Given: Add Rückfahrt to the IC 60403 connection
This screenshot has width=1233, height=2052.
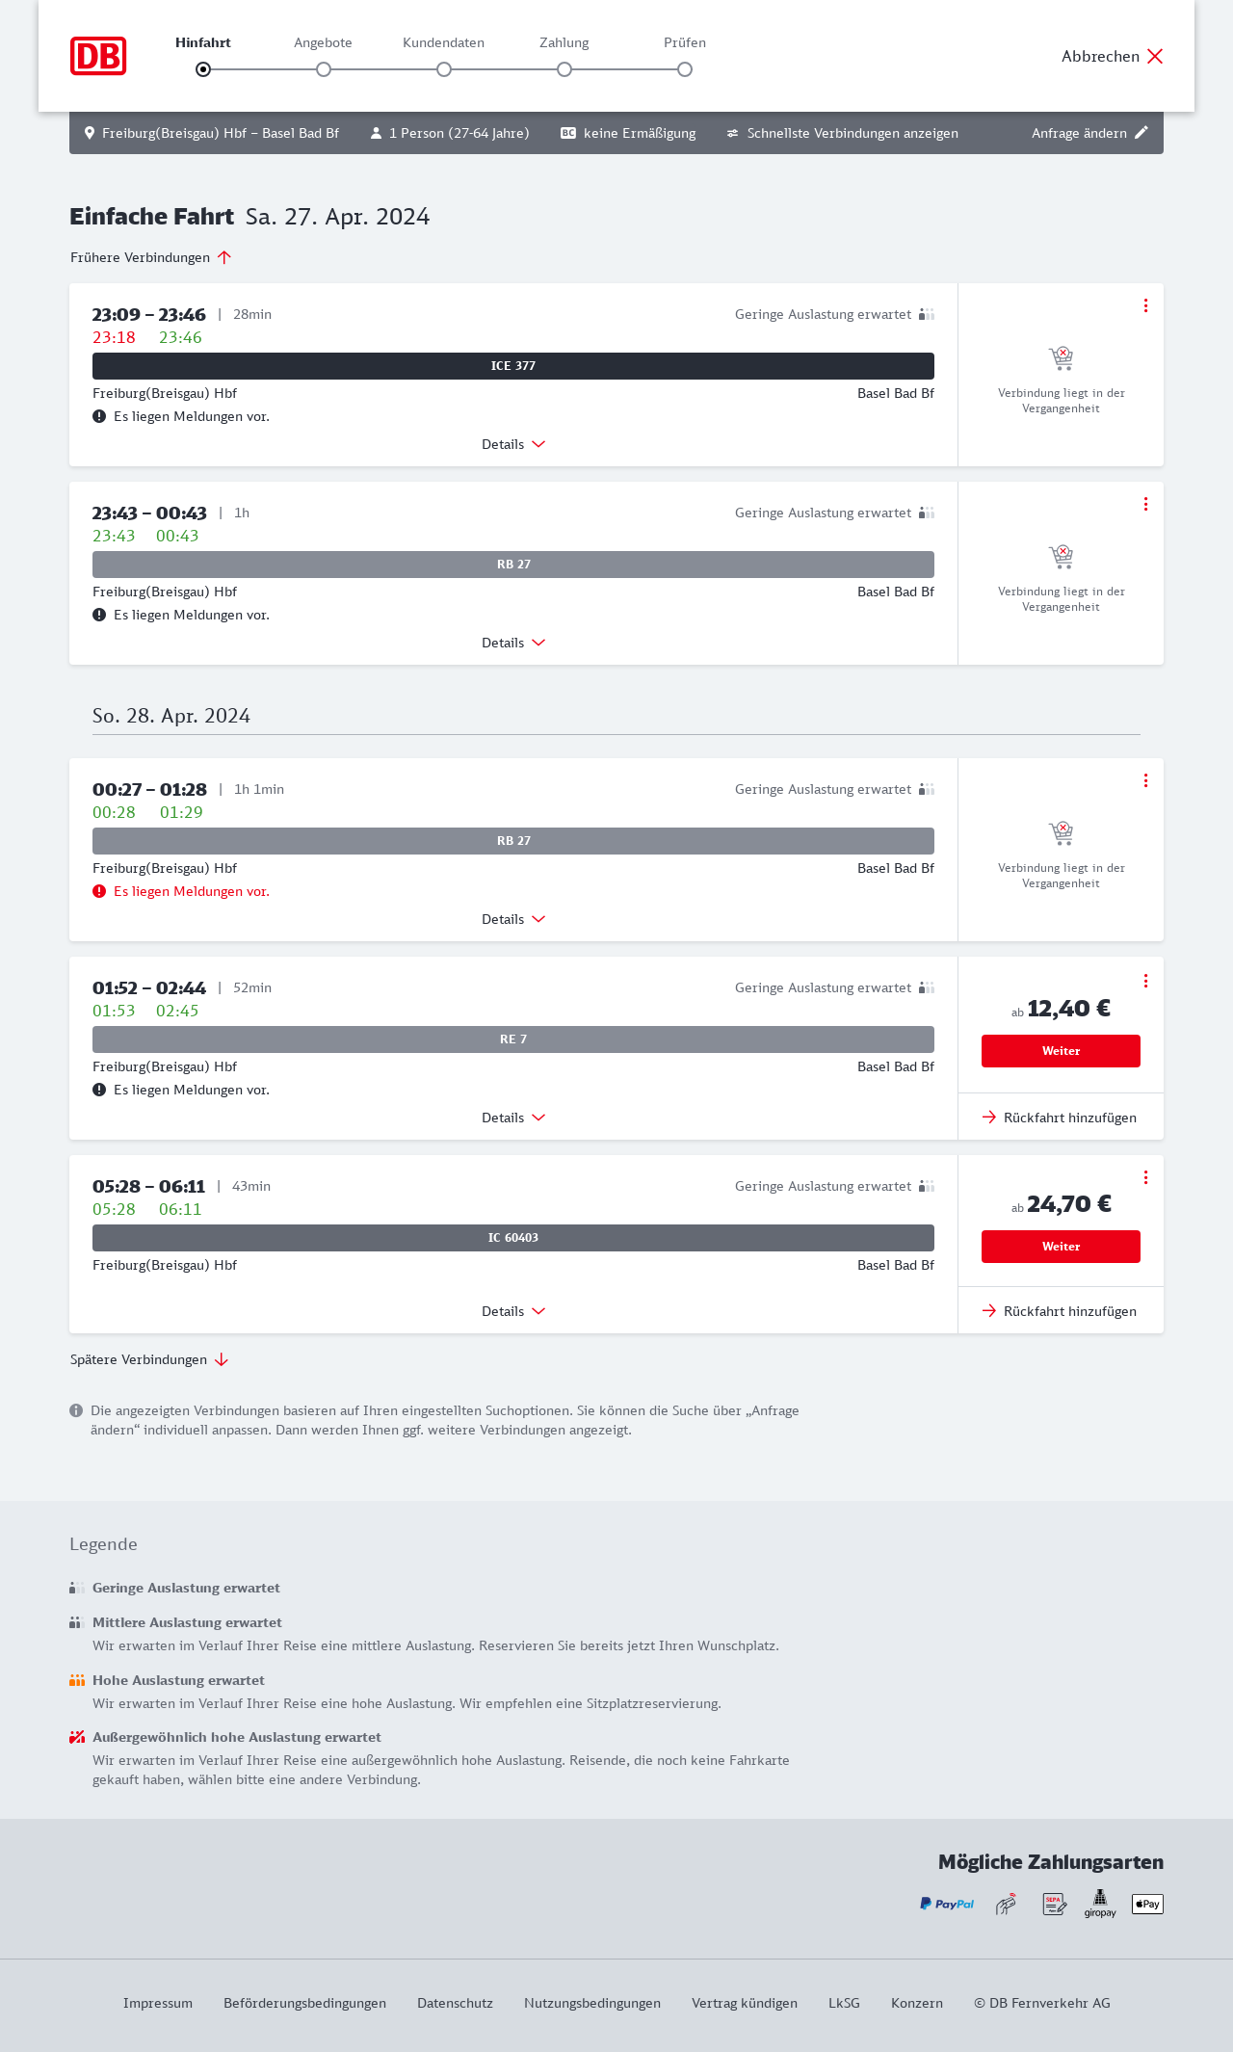Looking at the screenshot, I should point(1060,1311).
